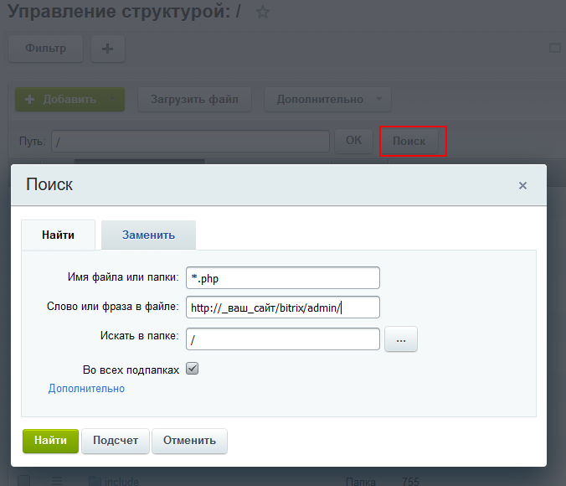
Task: Select the Найти tab
Action: tap(58, 235)
